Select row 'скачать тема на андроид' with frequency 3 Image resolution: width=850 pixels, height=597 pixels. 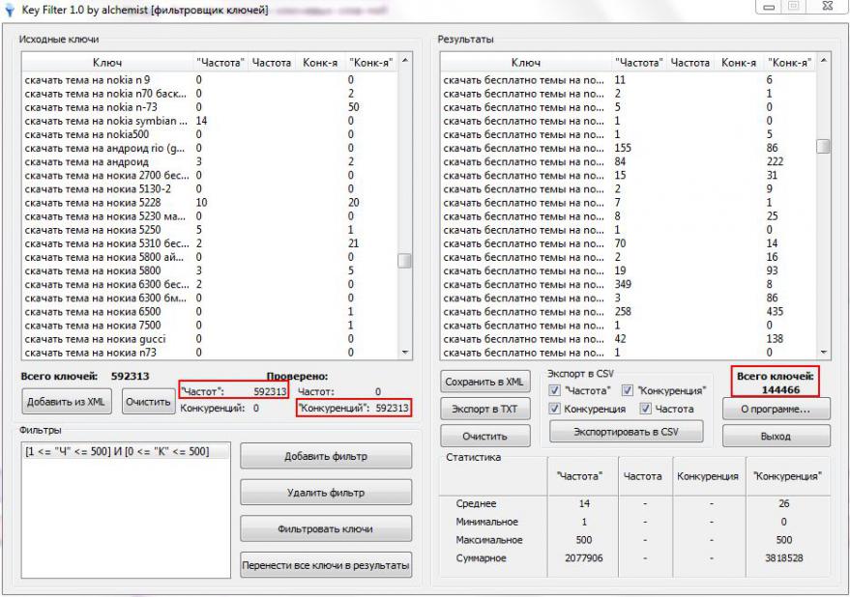(210, 161)
